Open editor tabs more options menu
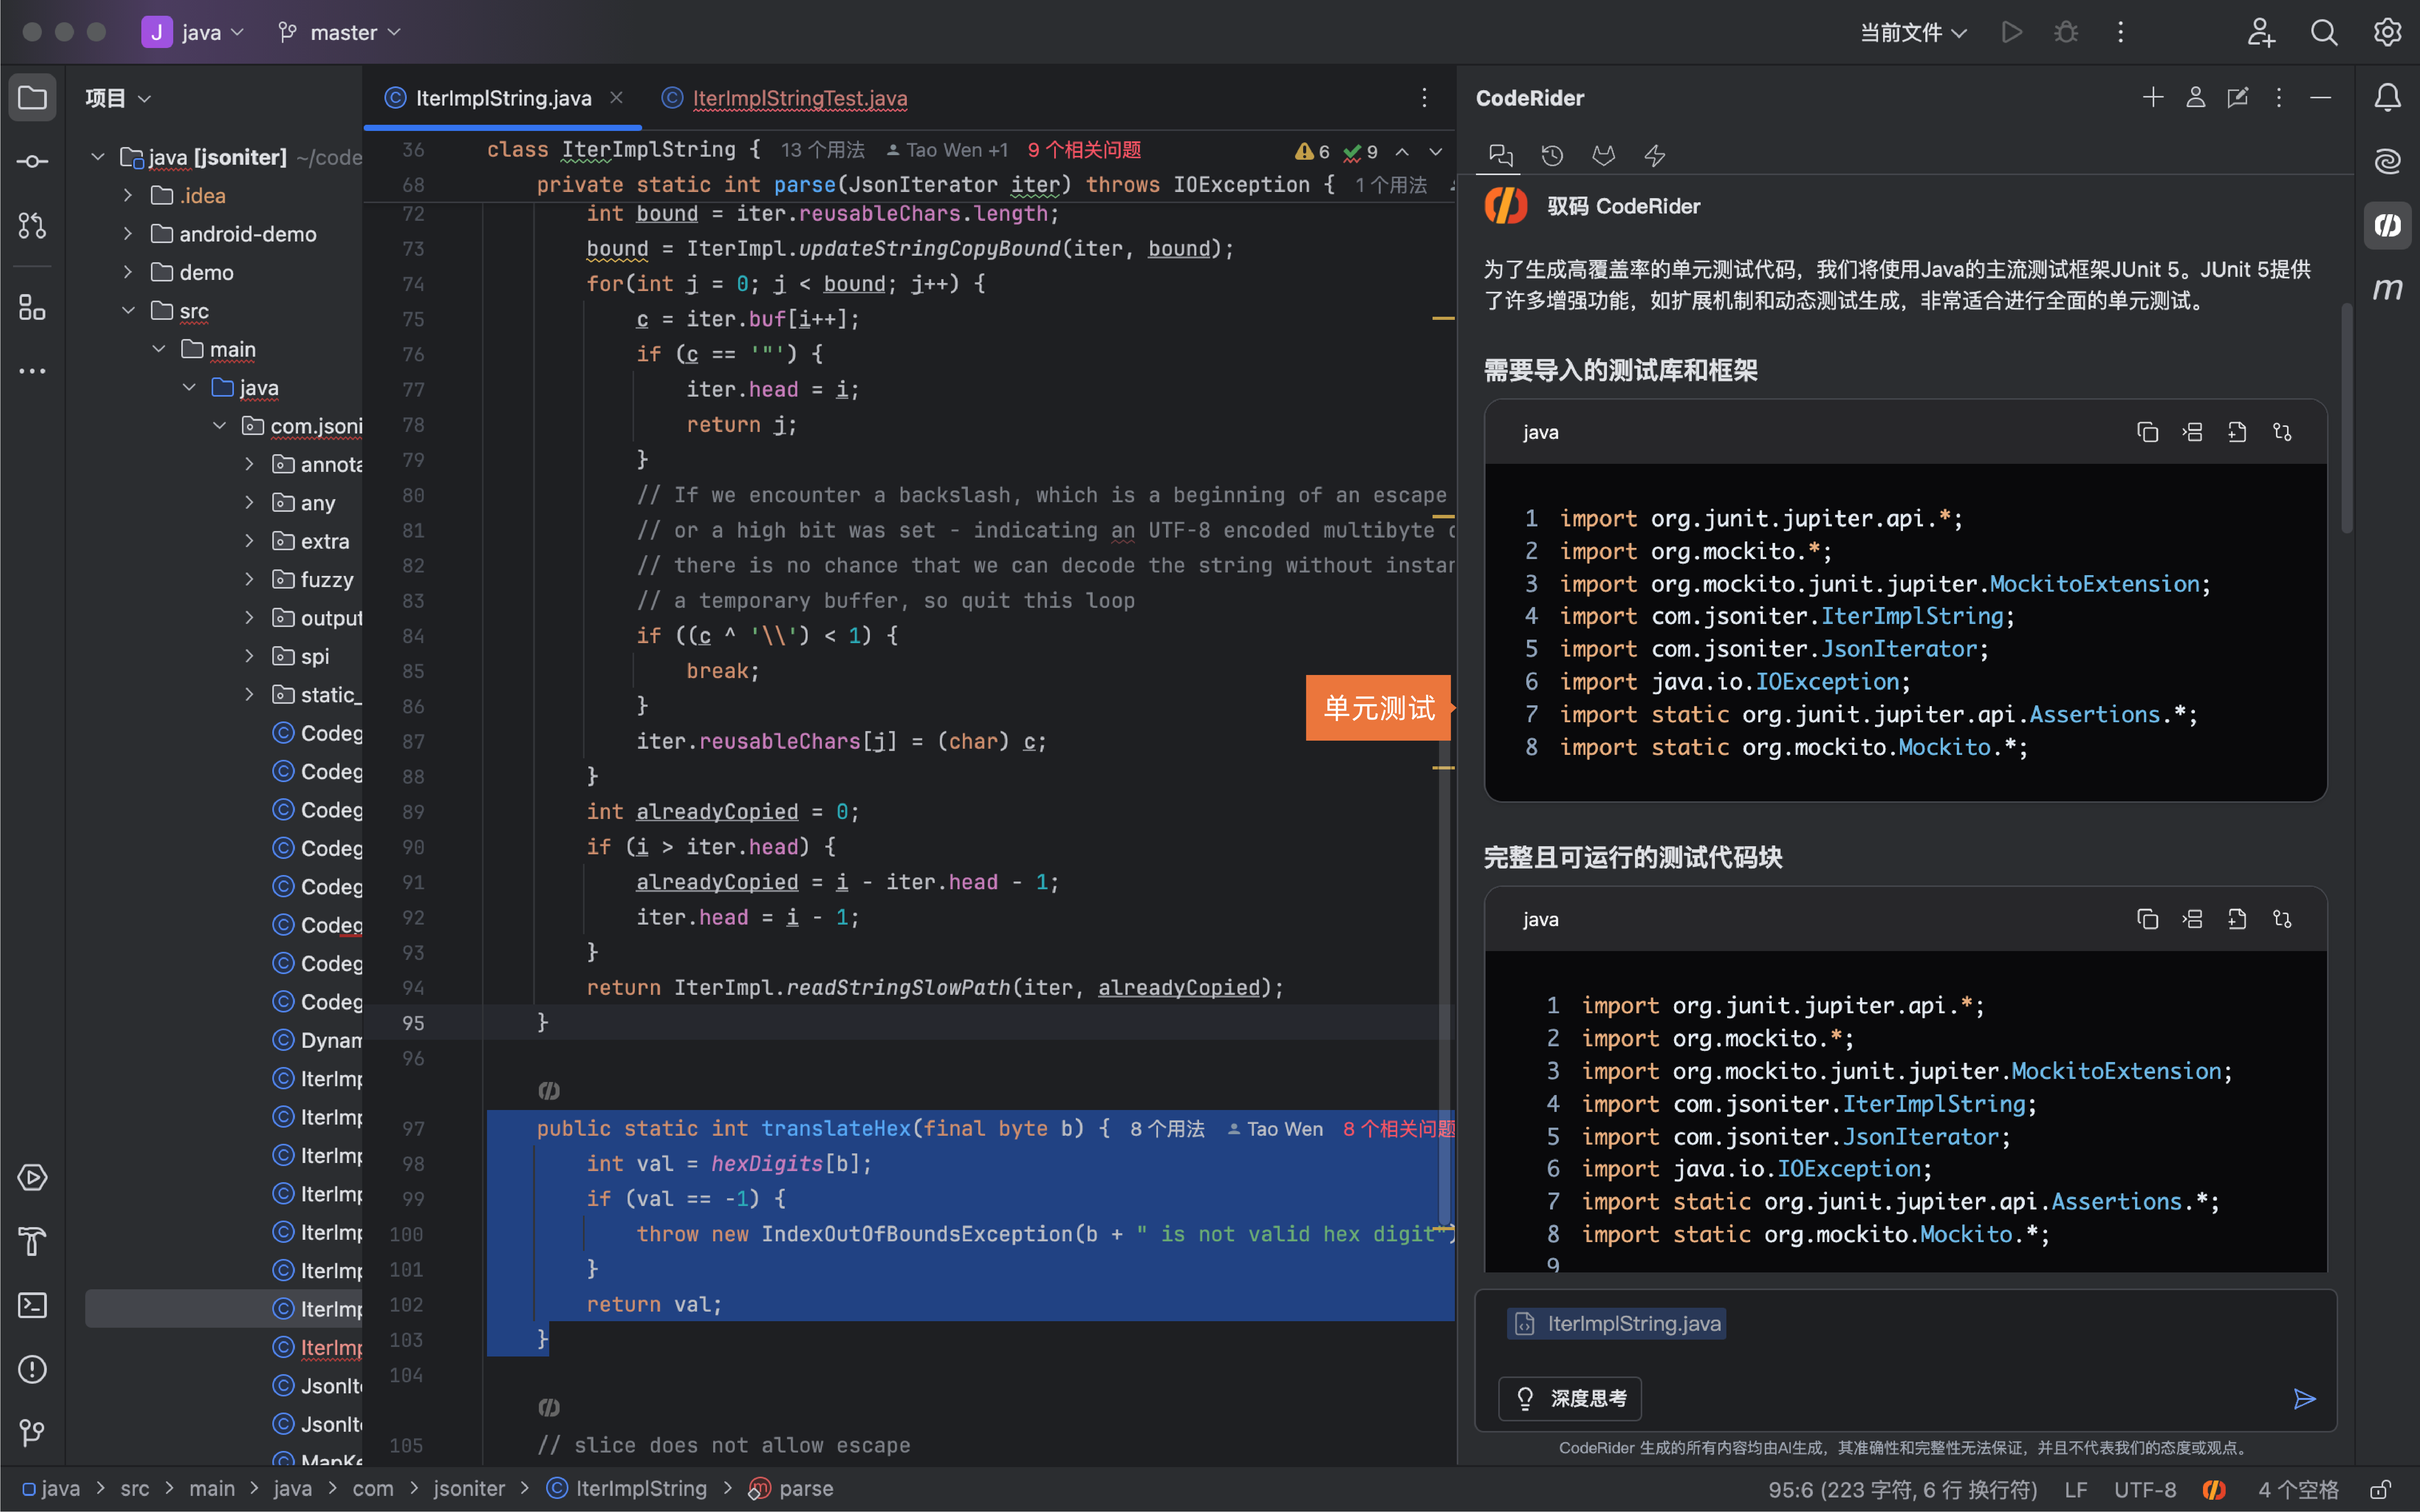Viewport: 2420px width, 1512px height. coord(1424,97)
